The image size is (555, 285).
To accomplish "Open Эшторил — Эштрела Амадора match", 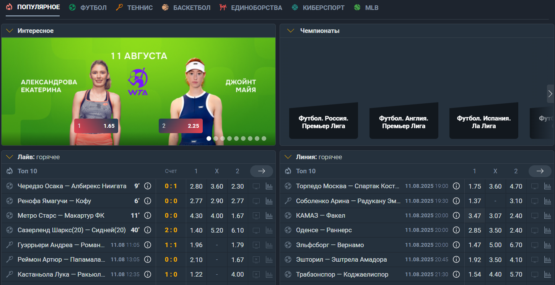I will click(342, 260).
